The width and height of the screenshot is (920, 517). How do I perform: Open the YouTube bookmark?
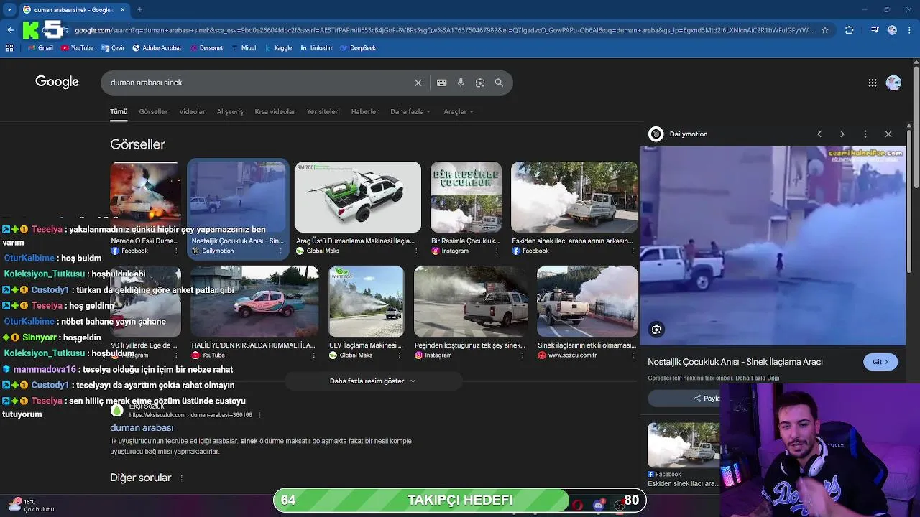(x=77, y=48)
